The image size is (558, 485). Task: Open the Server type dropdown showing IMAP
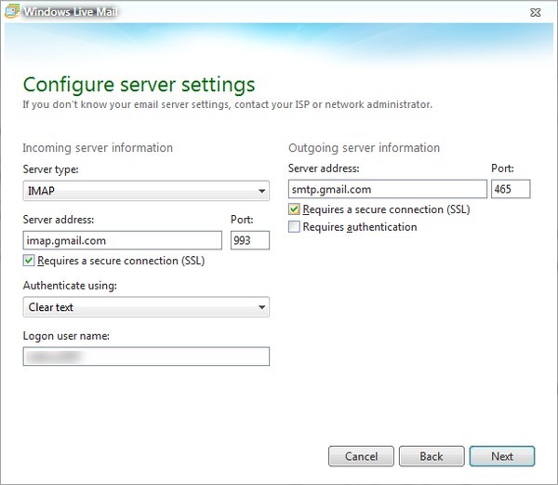pyautogui.click(x=145, y=192)
